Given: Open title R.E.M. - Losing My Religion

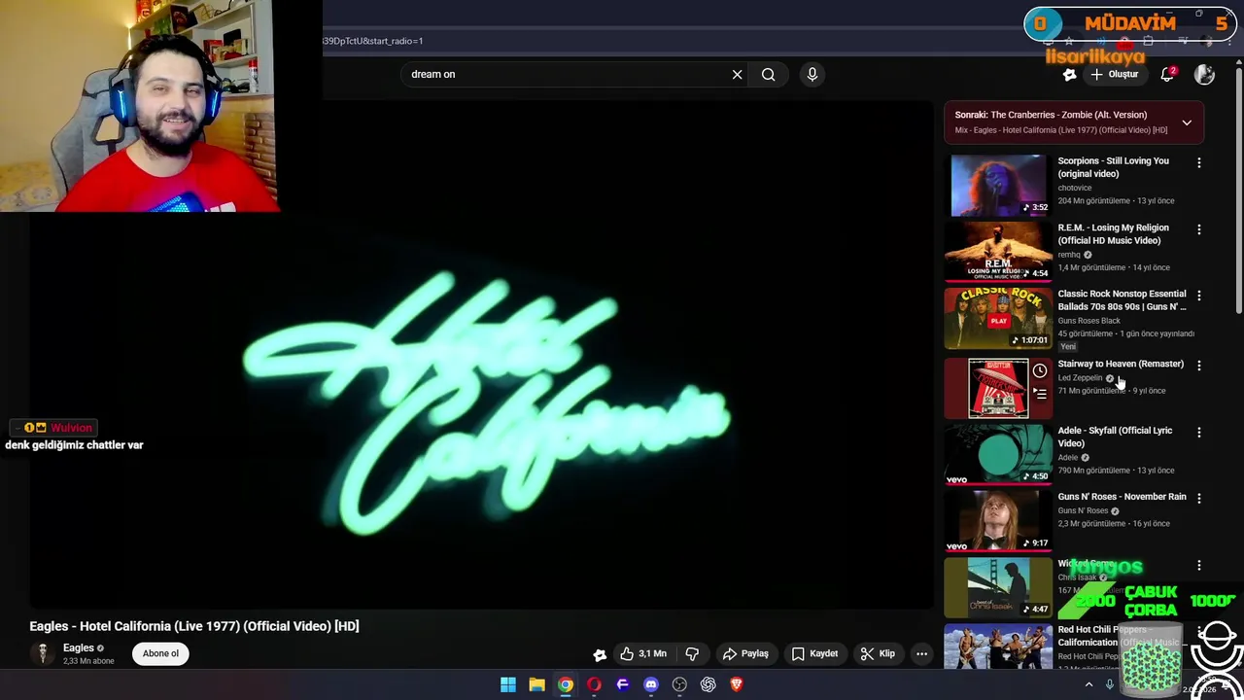Looking at the screenshot, I should click(1113, 233).
